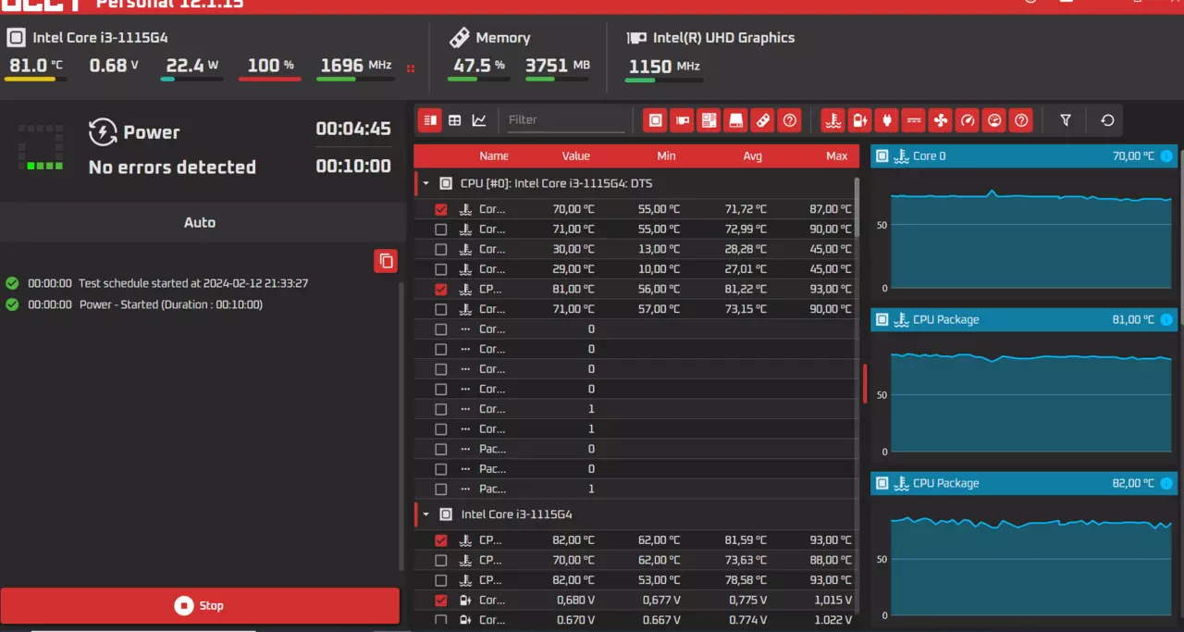The image size is (1184, 632).
Task: Click the Auto mode bar
Action: 200,223
